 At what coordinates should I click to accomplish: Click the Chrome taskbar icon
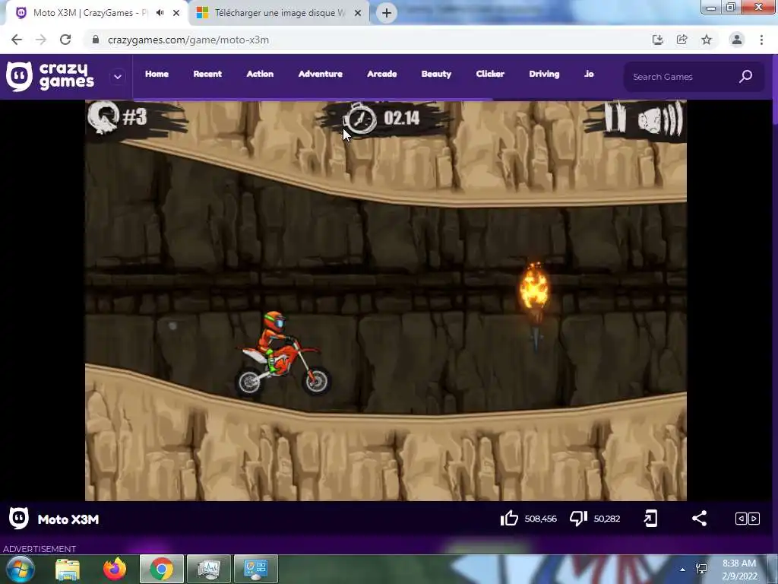pos(162,569)
